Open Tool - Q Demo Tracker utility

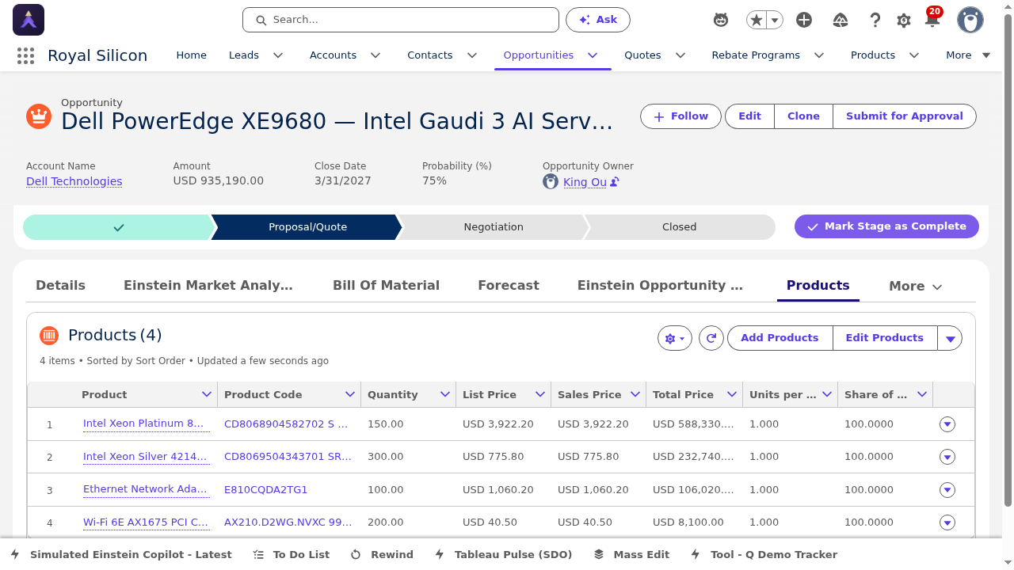point(764,555)
